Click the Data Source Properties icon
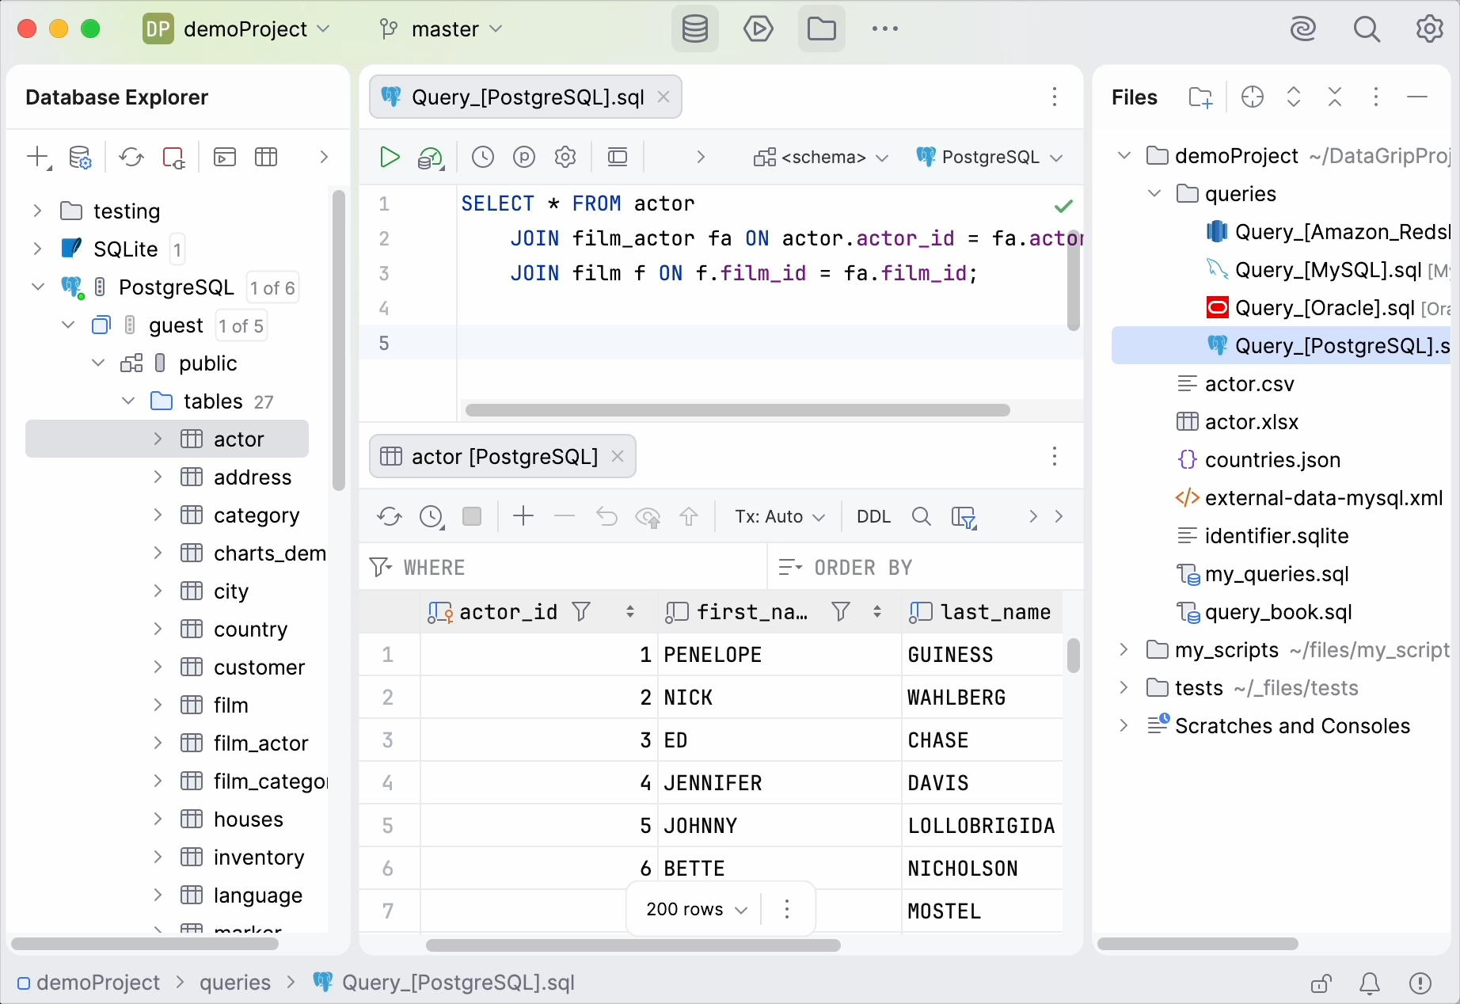This screenshot has width=1460, height=1004. tap(80, 158)
